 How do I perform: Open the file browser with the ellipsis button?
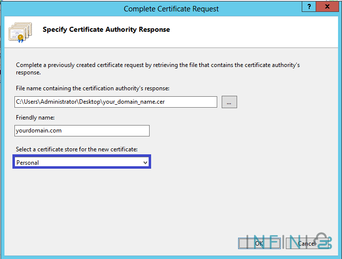[229, 102]
